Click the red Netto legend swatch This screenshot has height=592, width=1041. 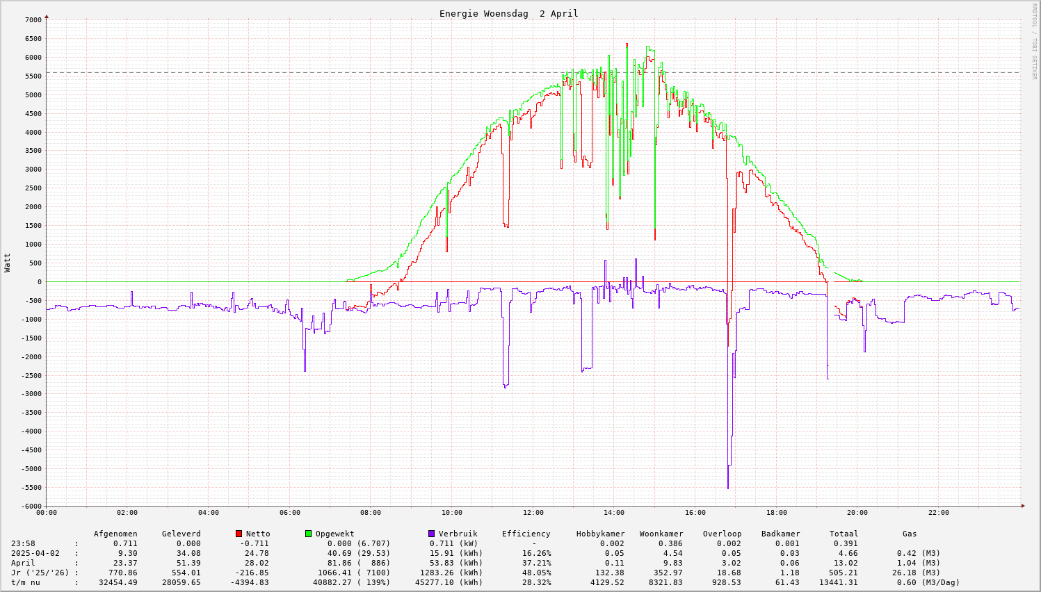239,534
